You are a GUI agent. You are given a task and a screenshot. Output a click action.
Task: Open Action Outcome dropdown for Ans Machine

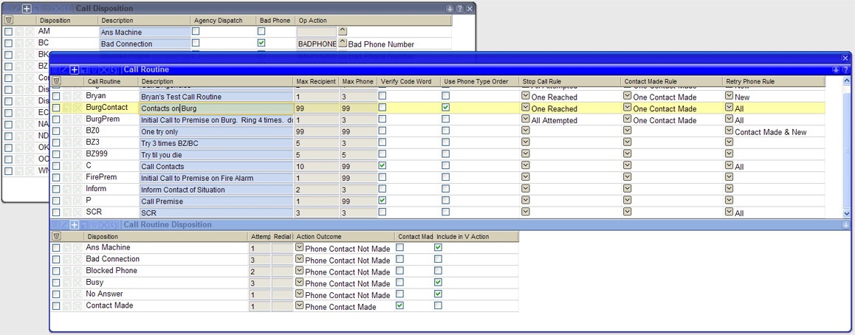point(299,247)
